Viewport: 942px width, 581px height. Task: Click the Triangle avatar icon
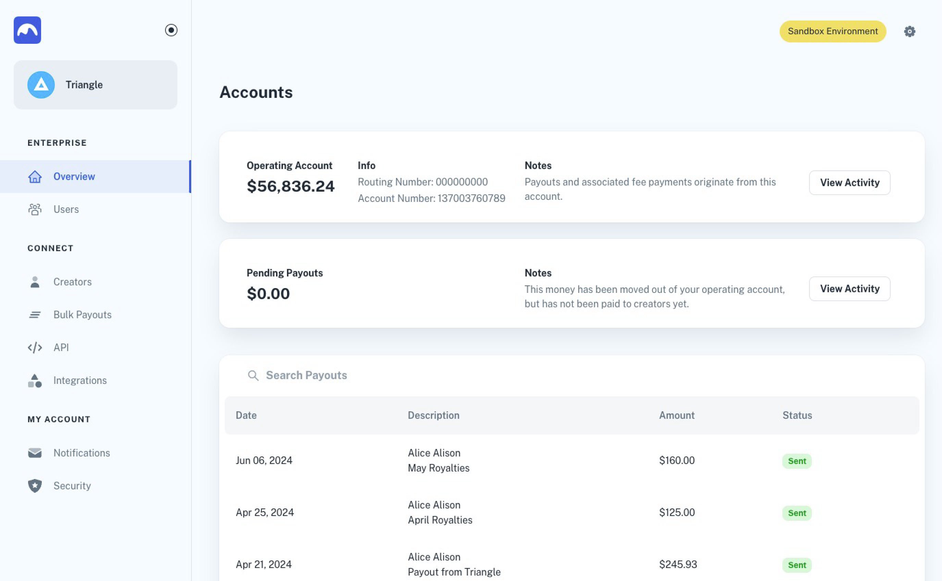tap(41, 85)
